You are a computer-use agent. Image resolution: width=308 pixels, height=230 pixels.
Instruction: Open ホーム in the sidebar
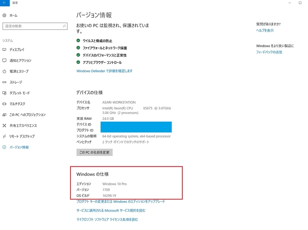coord(13,15)
